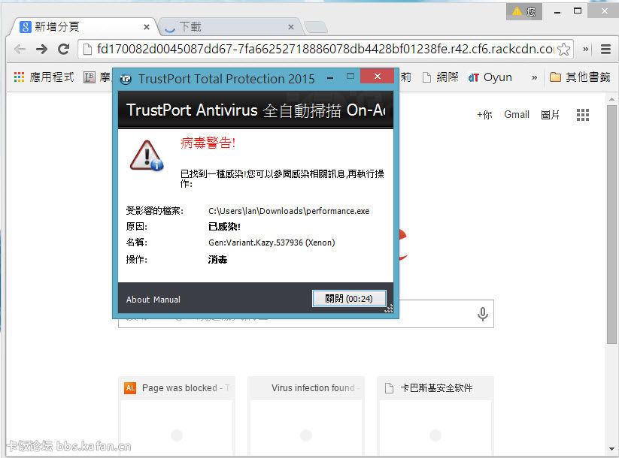Open the 應用程式 apps shortcut
This screenshot has width=619, height=458.
coord(44,77)
